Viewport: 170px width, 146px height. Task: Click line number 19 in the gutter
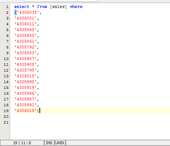pos(6,111)
